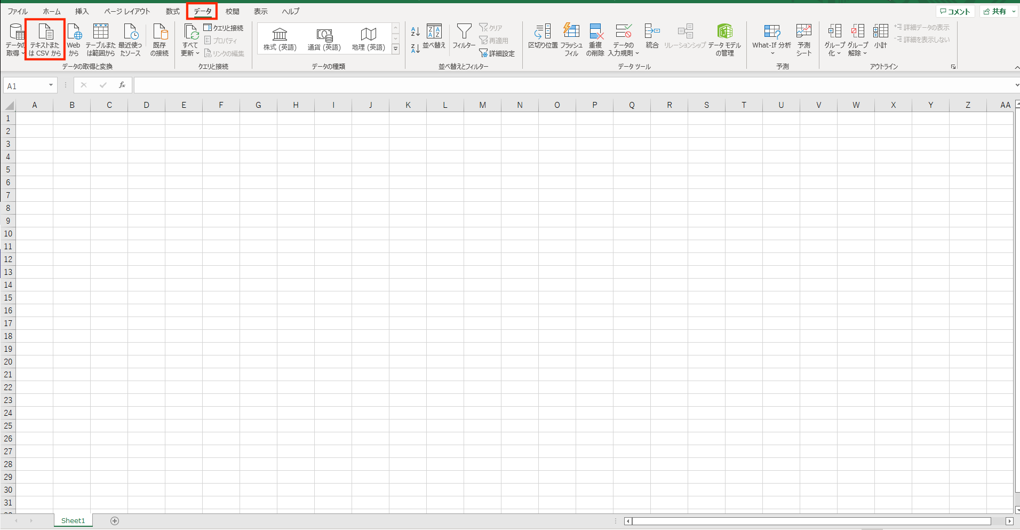Viewport: 1020px width, 530px height.
Task: Switch to the 挿入 tab
Action: [x=82, y=11]
